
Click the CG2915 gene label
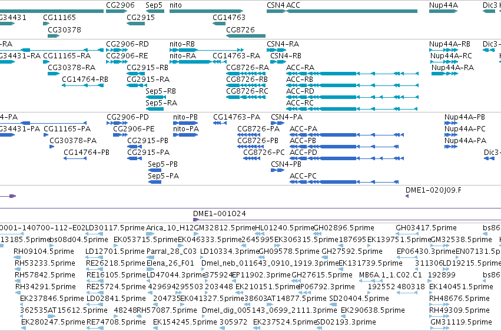(x=141, y=17)
